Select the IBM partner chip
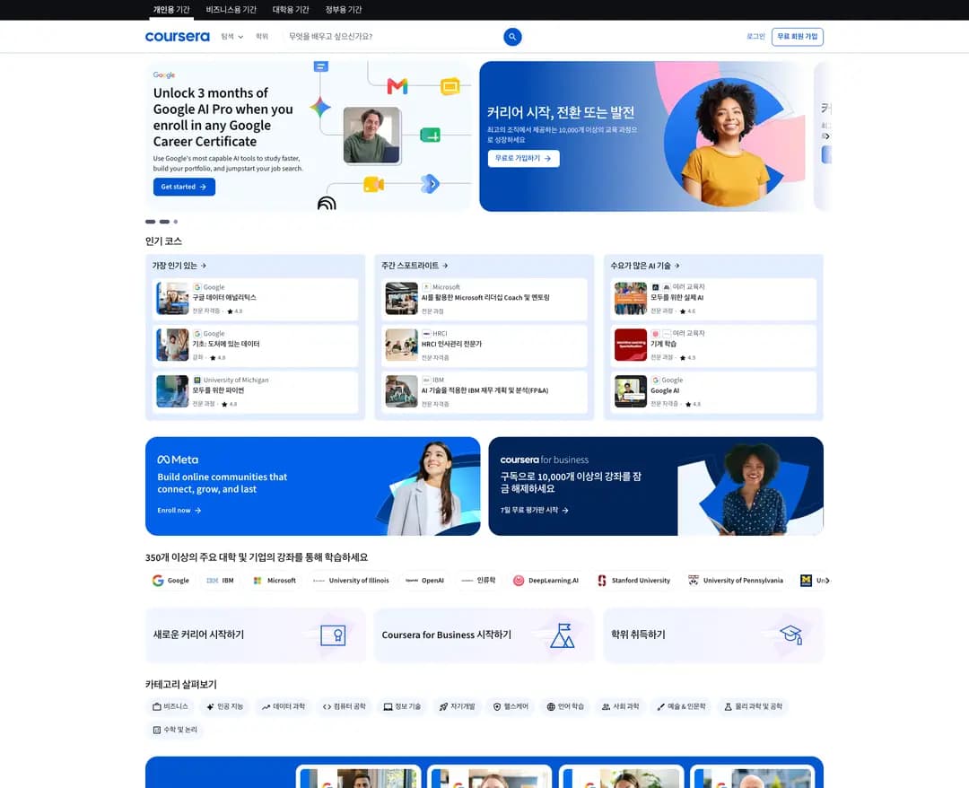Image resolution: width=969 pixels, height=788 pixels. [221, 581]
